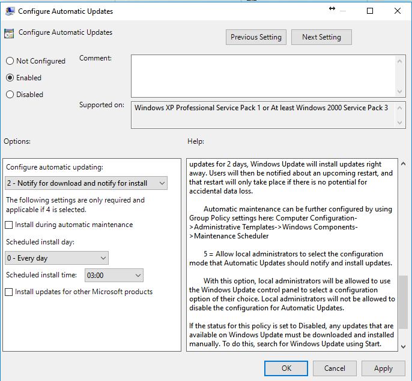Click inside the Comment text box

click(x=263, y=76)
